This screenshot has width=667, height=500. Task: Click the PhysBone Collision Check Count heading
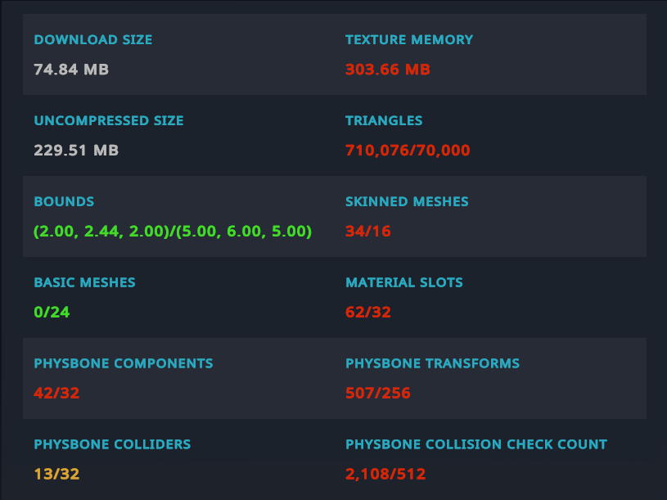pyautogui.click(x=476, y=444)
